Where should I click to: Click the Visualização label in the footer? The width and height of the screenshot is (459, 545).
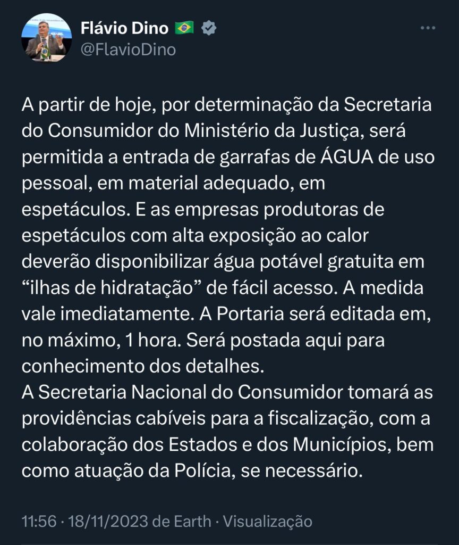coord(267,522)
